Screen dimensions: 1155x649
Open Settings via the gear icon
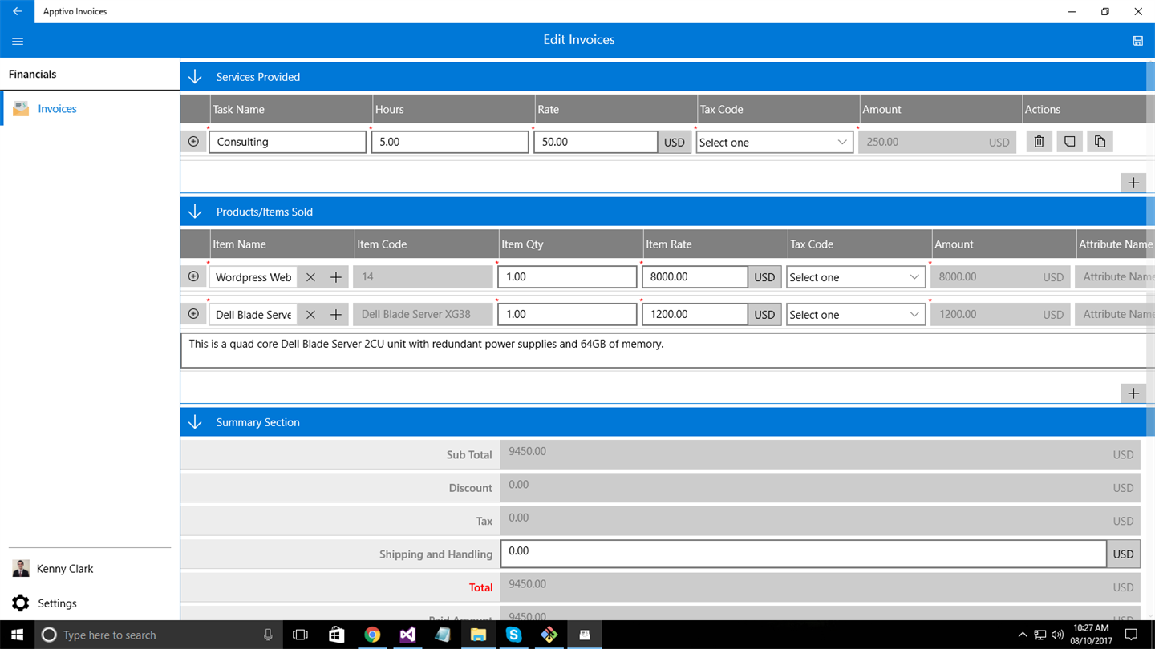21,603
